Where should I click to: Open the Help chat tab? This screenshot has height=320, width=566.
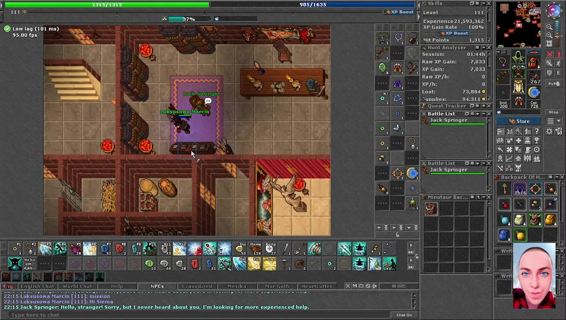[117, 286]
